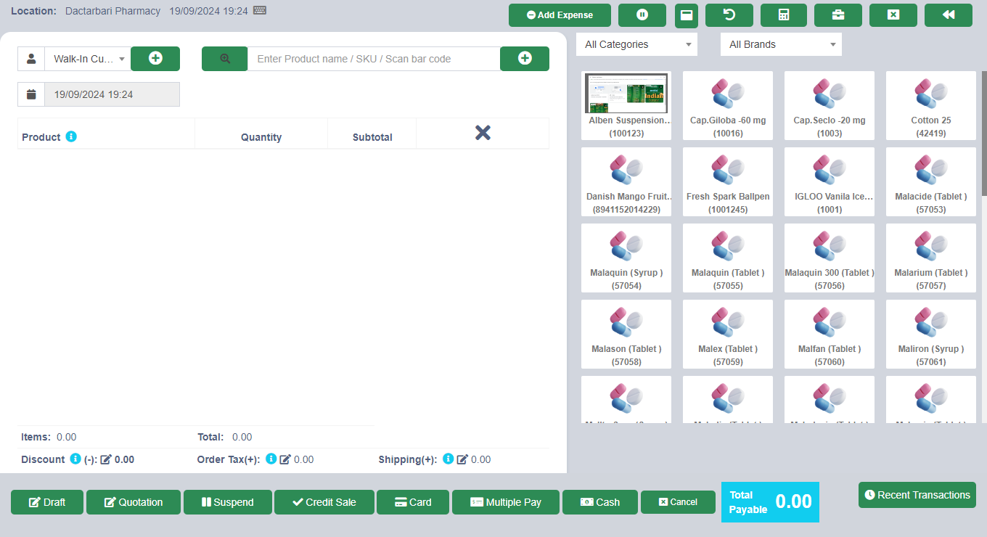Click the add new product plus icon
Screen dimensions: 987x537
[525, 59]
